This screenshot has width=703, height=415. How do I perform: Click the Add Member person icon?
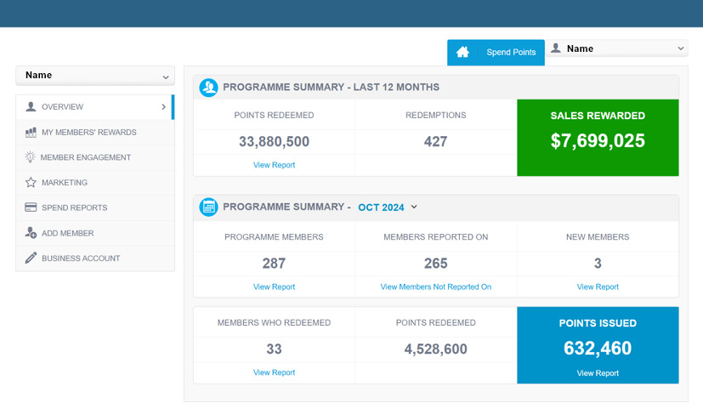[x=31, y=233]
